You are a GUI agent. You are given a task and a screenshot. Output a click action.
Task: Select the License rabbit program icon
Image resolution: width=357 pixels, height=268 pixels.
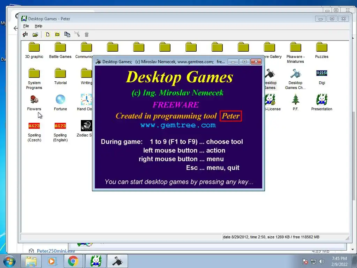(x=270, y=99)
